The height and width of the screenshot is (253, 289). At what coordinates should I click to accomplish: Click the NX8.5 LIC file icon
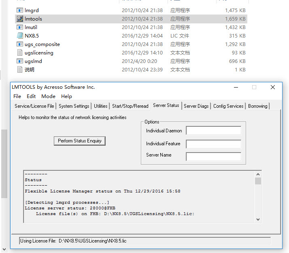[20, 36]
